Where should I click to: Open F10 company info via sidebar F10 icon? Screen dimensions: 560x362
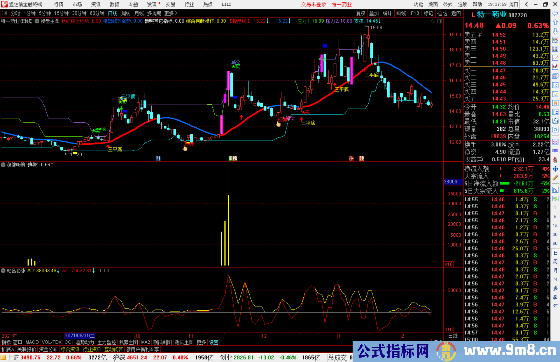coord(555,85)
